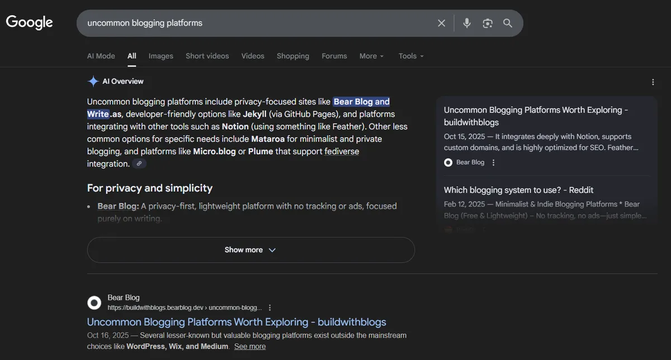
Task: Click Bear Blog favicon in search result
Action: [x=94, y=302]
